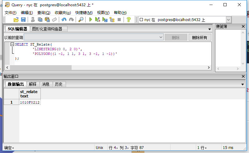The width and height of the screenshot is (249, 153).
Task: Open the 收藏夹(o) menu
Action: coord(63,13)
